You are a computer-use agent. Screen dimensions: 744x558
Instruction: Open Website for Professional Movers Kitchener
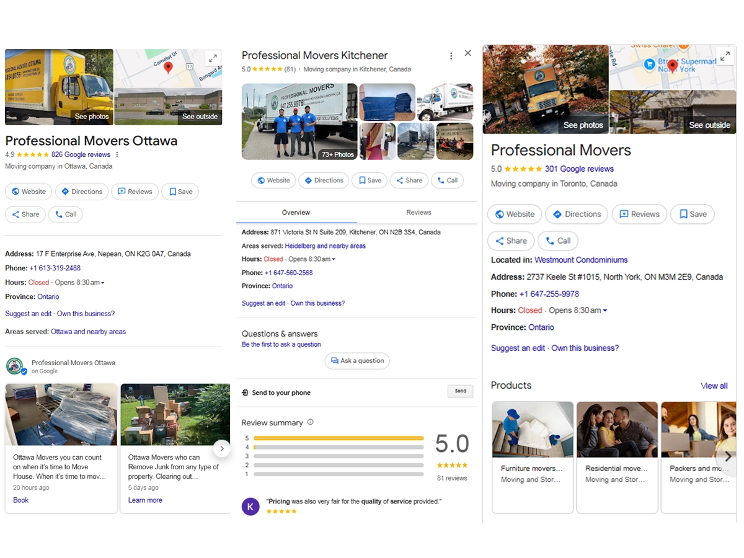273,180
